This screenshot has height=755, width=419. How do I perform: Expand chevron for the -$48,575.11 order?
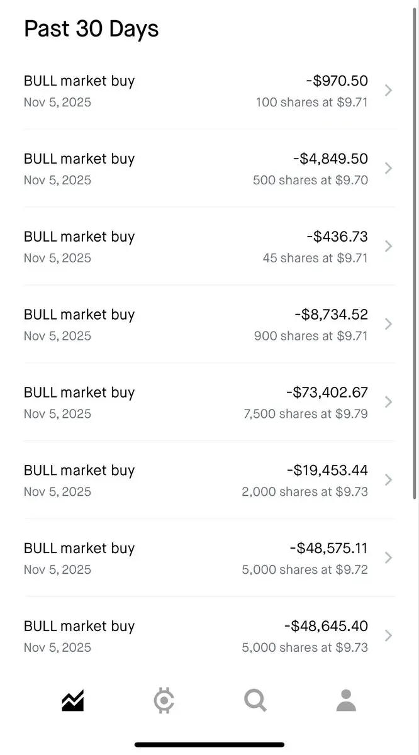point(388,558)
